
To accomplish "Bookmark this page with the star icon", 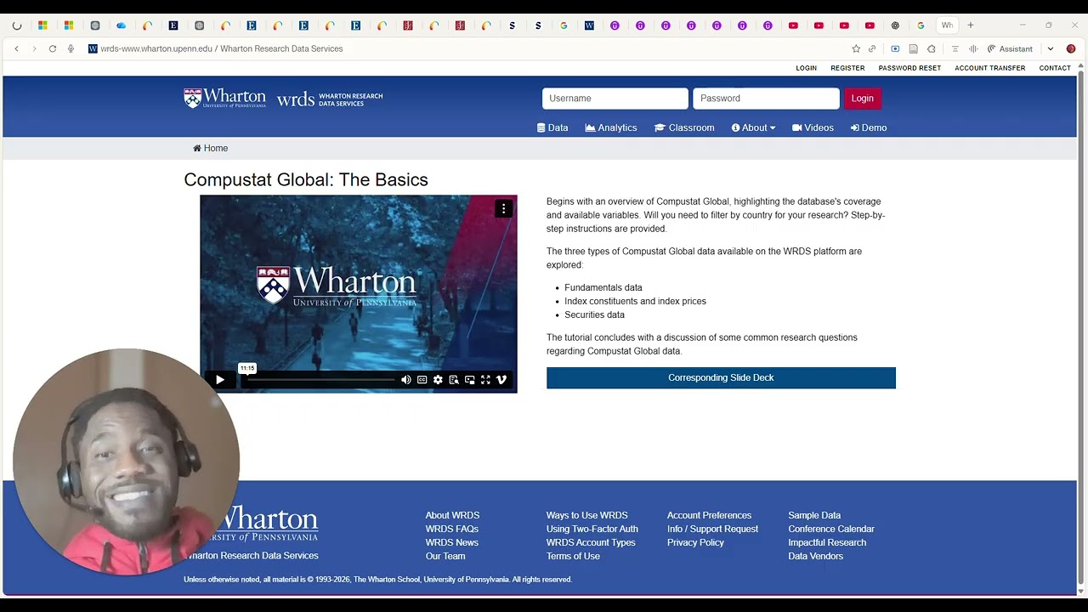I will pos(856,49).
